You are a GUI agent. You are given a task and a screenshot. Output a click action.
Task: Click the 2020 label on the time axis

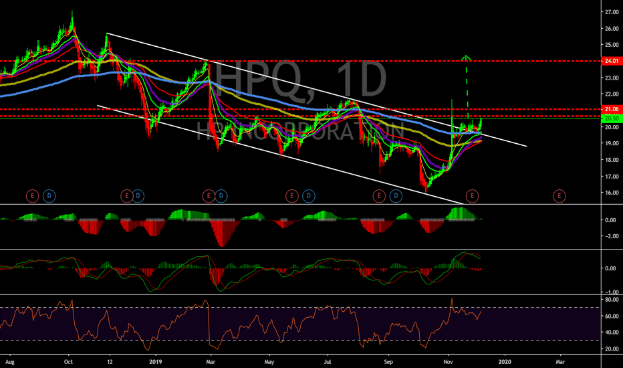click(x=505, y=362)
